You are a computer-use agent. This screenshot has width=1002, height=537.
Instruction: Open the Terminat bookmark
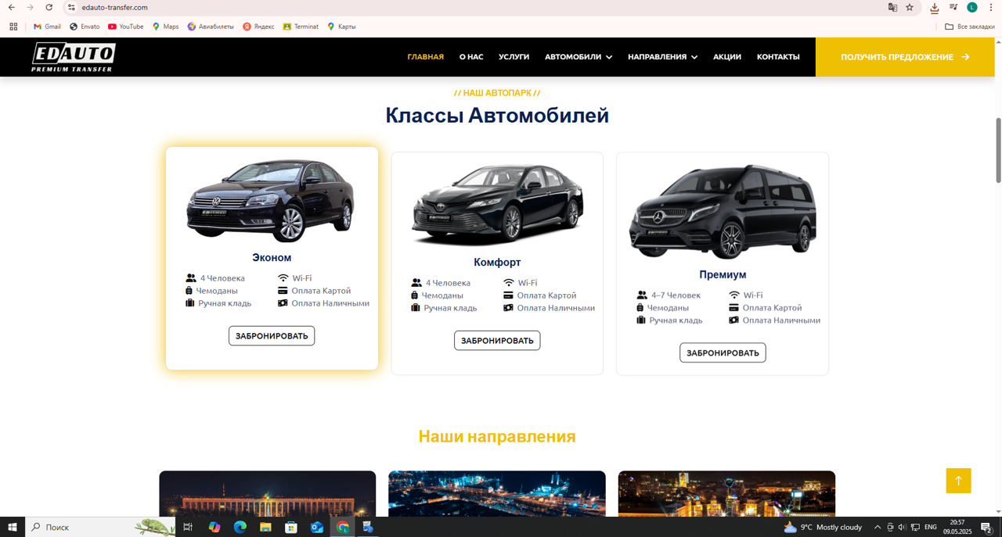pos(301,27)
